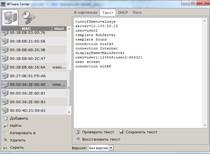Click the Скрыть icon
This screenshot has height=154, width=210.
tap(5, 147)
